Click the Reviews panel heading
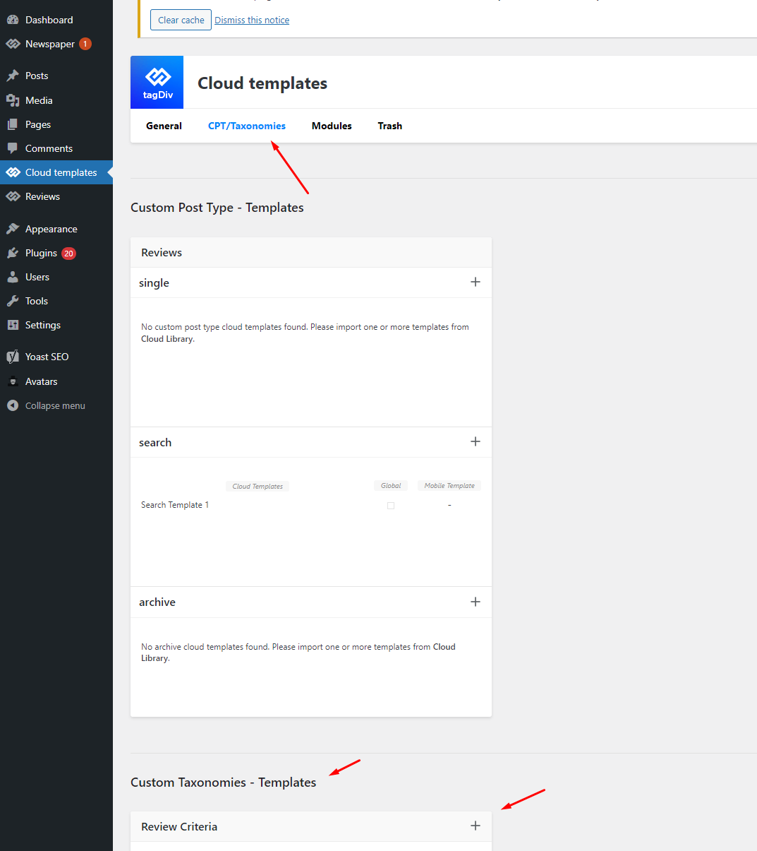Image resolution: width=757 pixels, height=851 pixels. pos(162,252)
